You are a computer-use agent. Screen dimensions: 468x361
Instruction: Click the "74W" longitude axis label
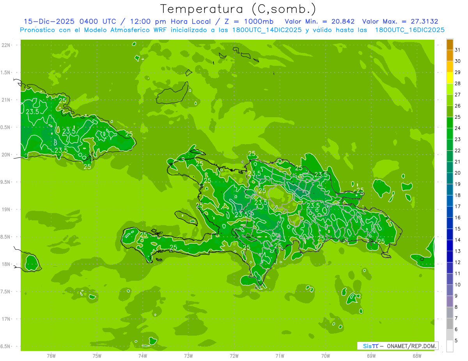coord(142,356)
